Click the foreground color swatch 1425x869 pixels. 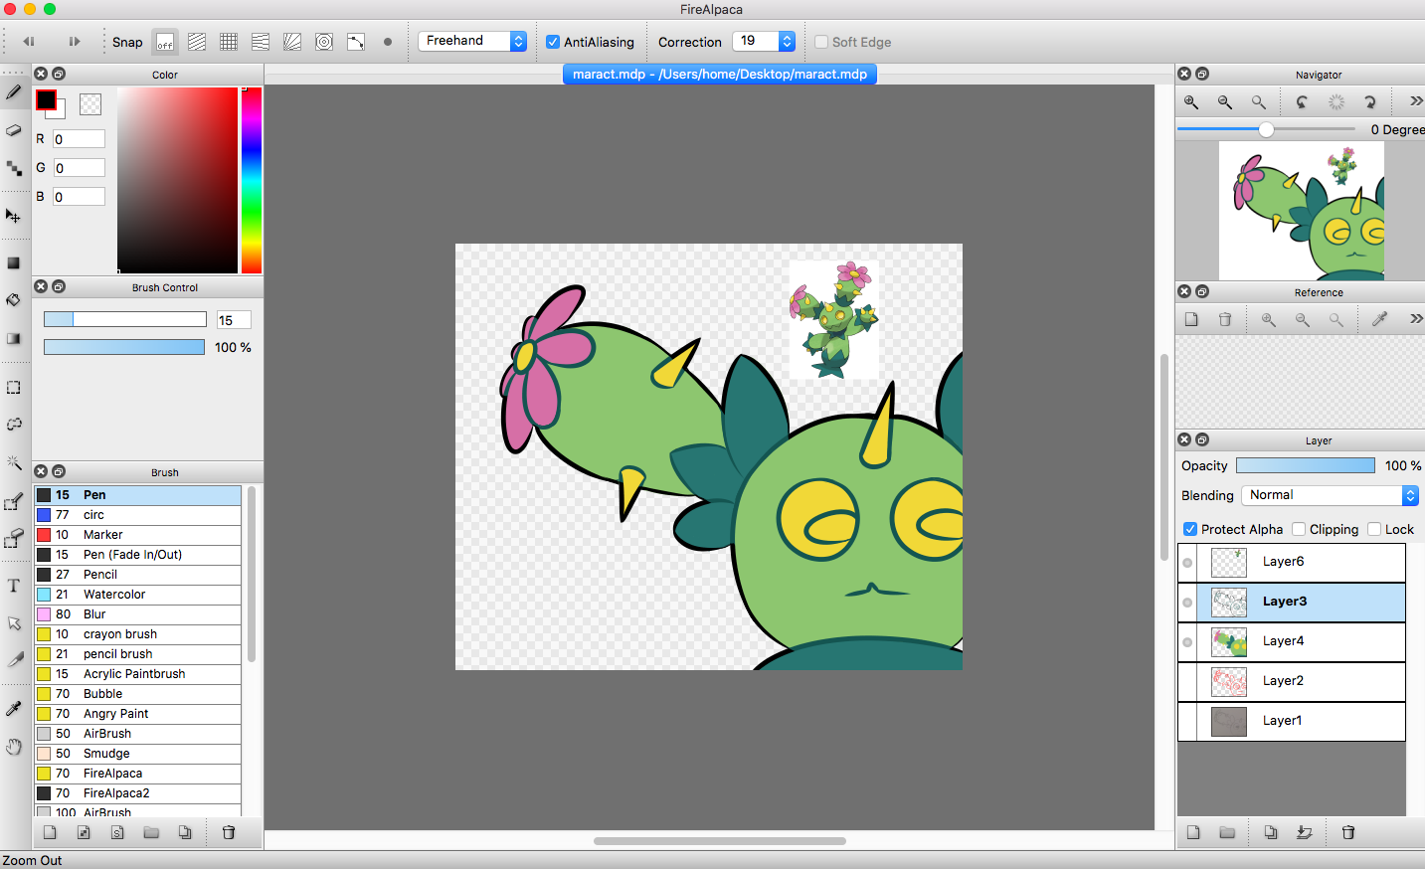(x=46, y=99)
